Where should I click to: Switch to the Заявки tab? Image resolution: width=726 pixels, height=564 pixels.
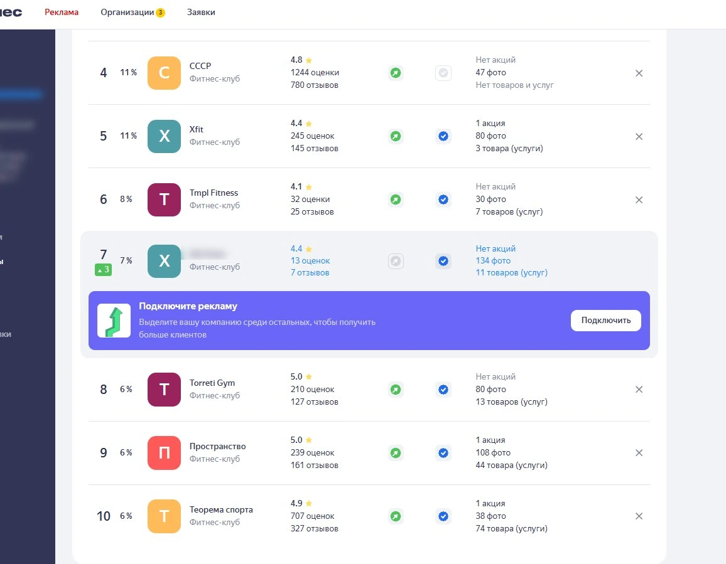point(201,13)
